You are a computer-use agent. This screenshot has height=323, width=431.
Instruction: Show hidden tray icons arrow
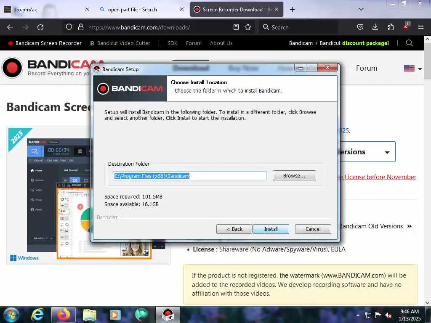coord(358,315)
